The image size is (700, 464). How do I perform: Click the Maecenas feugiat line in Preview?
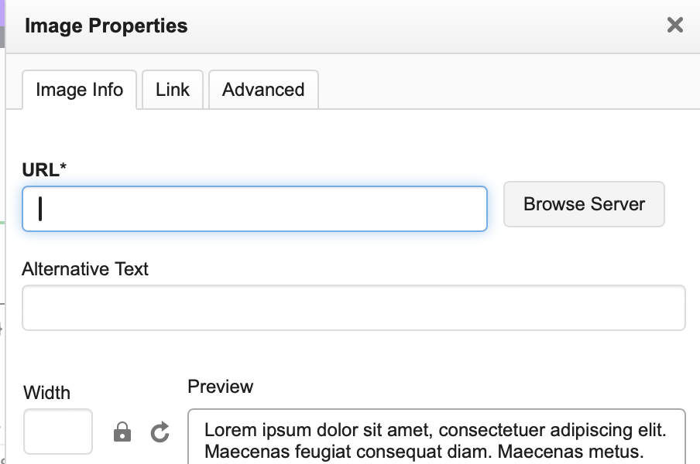pyautogui.click(x=424, y=451)
